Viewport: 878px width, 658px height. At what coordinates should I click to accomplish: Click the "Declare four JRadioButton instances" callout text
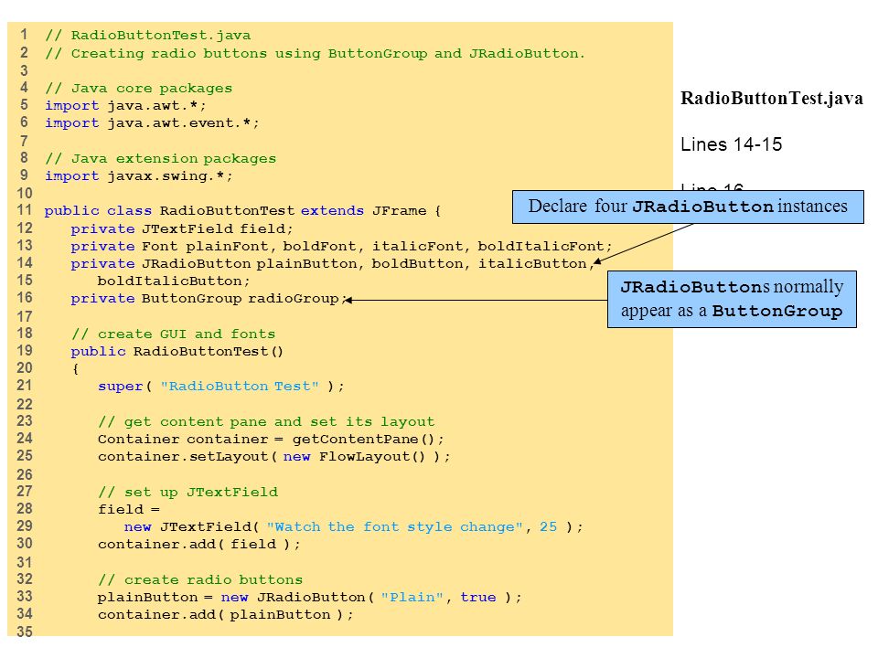pyautogui.click(x=688, y=207)
